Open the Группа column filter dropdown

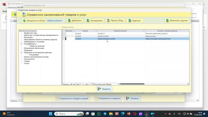pos(96,31)
